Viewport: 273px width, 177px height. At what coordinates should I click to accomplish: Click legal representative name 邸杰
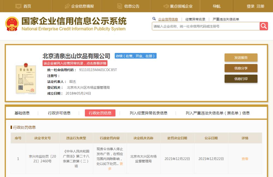click(73, 82)
